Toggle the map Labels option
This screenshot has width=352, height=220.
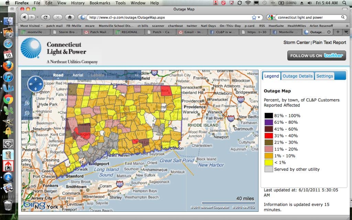pyautogui.click(x=98, y=75)
